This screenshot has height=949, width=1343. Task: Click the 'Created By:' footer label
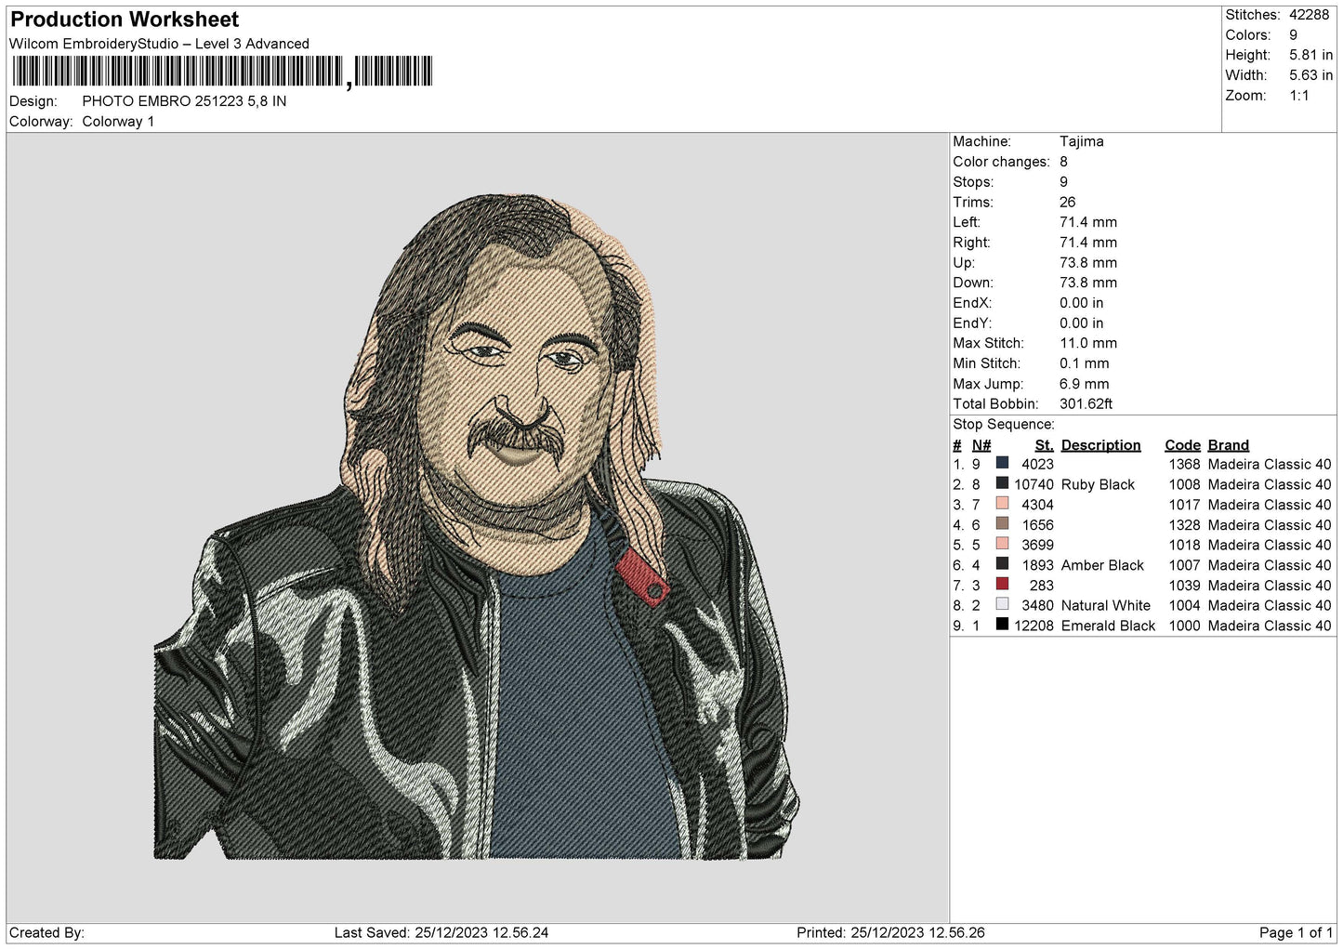point(46,932)
